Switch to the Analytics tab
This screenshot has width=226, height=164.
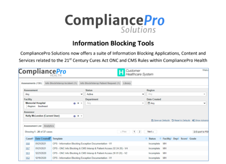[49, 126]
